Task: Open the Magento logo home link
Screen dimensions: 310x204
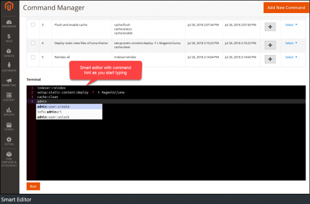Action: 9,6
